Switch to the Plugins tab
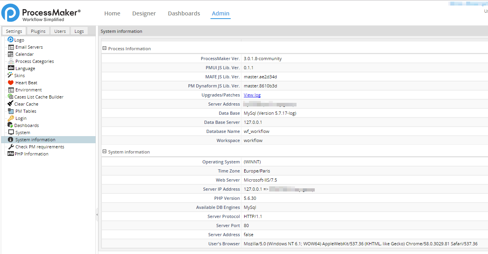The height and width of the screenshot is (254, 488). click(x=38, y=31)
